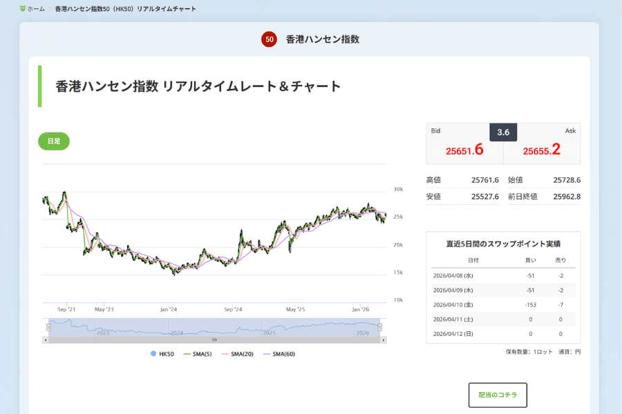Viewport: 622px width, 414px height.
Task: Select the green SMA(5) legend marker
Action: 187,353
